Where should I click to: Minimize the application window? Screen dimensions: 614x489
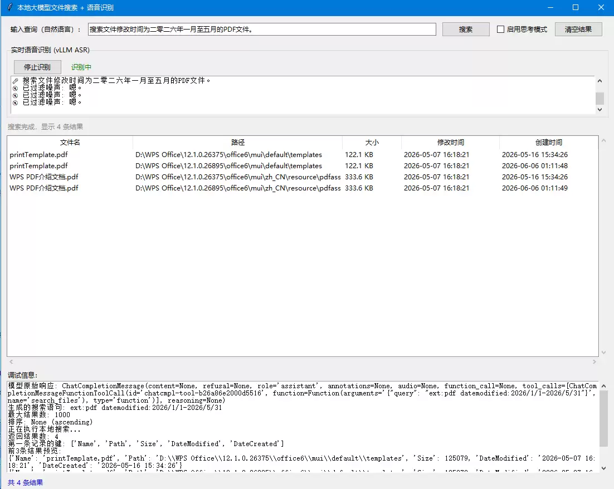(550, 7)
